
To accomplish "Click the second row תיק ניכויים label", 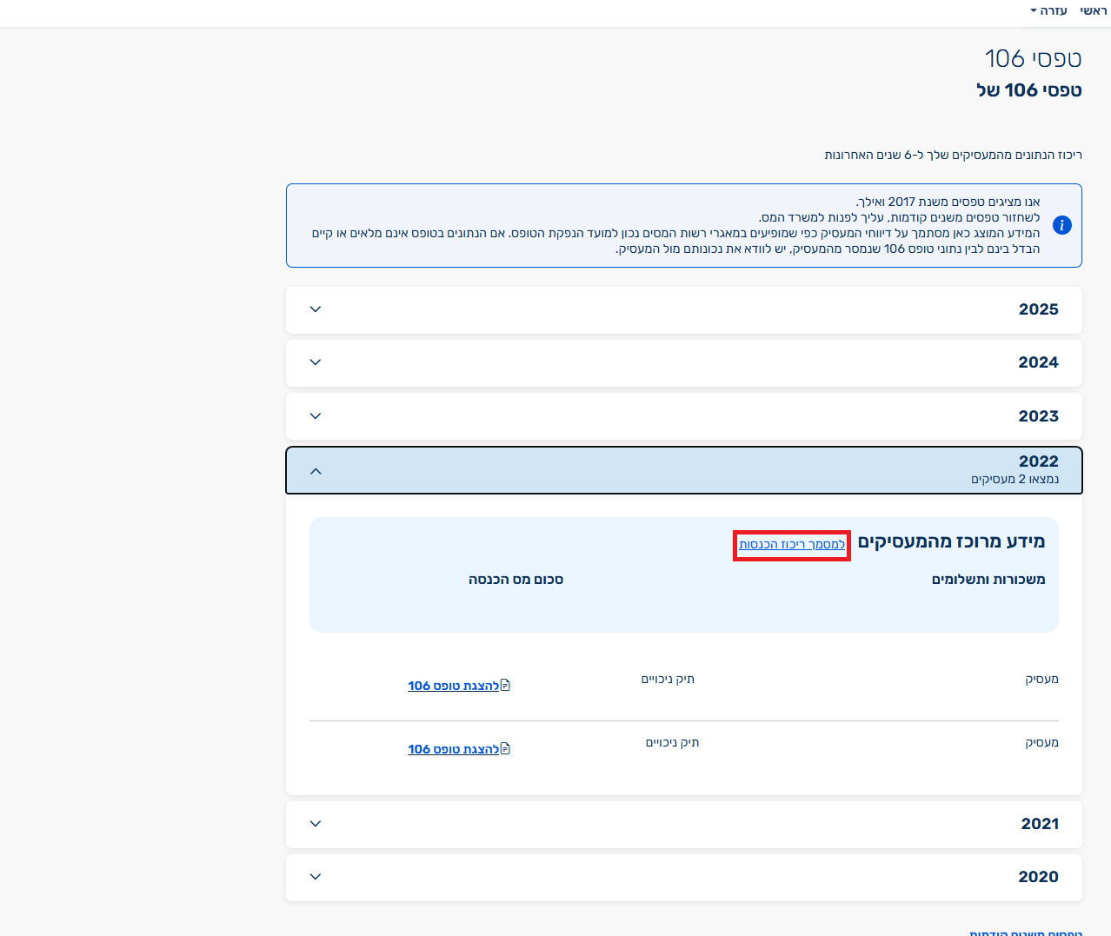I will click(672, 742).
